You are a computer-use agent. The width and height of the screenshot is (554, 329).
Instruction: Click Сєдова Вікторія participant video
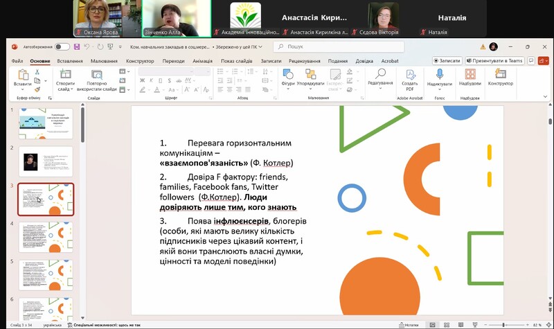[383, 19]
